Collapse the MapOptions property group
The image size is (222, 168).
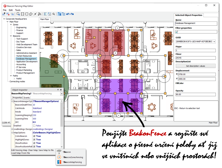coord(12,133)
